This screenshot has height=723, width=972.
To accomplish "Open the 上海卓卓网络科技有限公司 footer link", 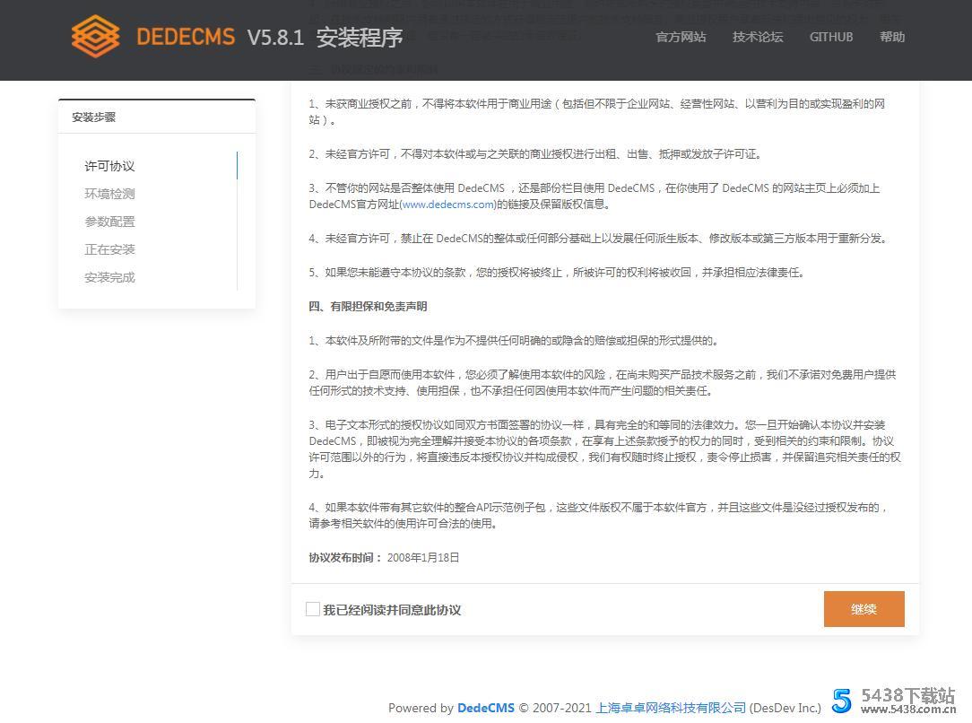I will tap(671, 708).
